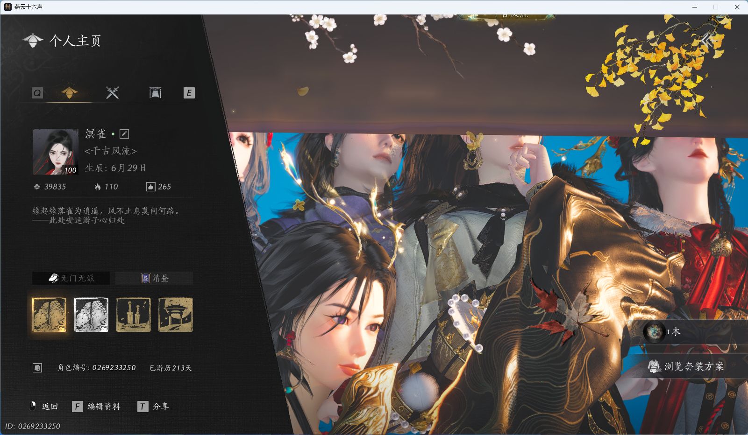Open the crossed swords tab

(x=112, y=92)
